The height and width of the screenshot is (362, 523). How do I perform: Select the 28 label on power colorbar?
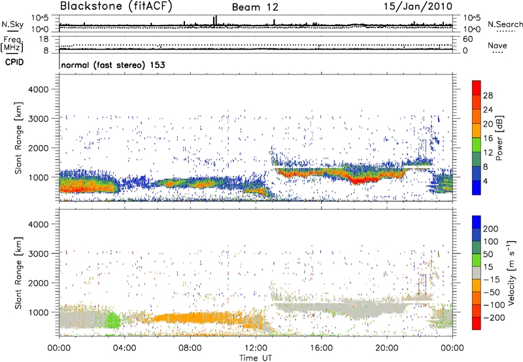coord(488,95)
